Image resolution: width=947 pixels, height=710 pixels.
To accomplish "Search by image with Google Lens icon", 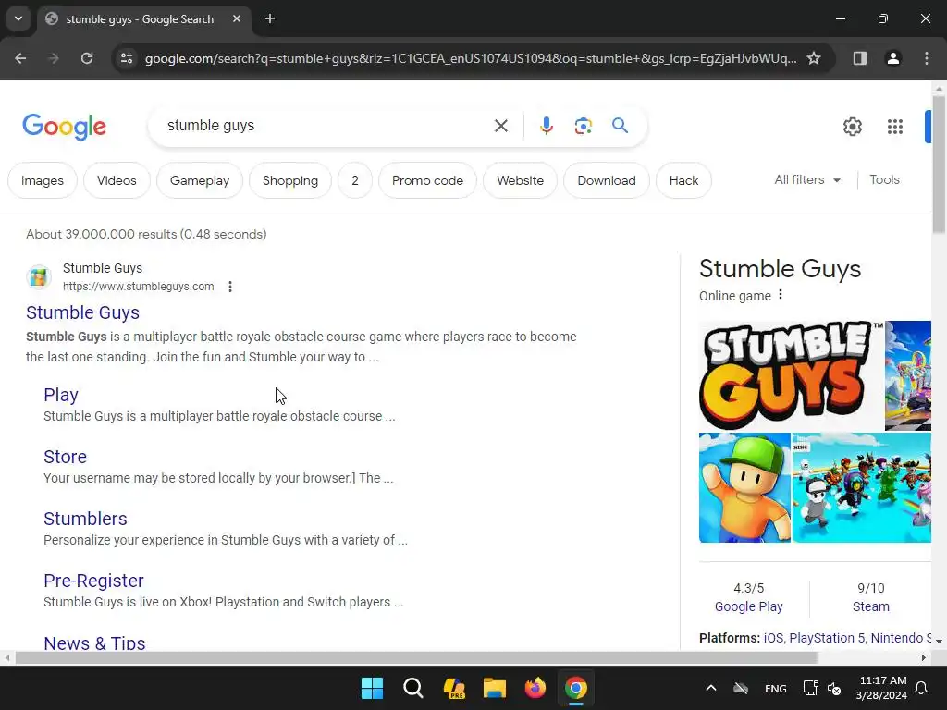I will click(583, 126).
